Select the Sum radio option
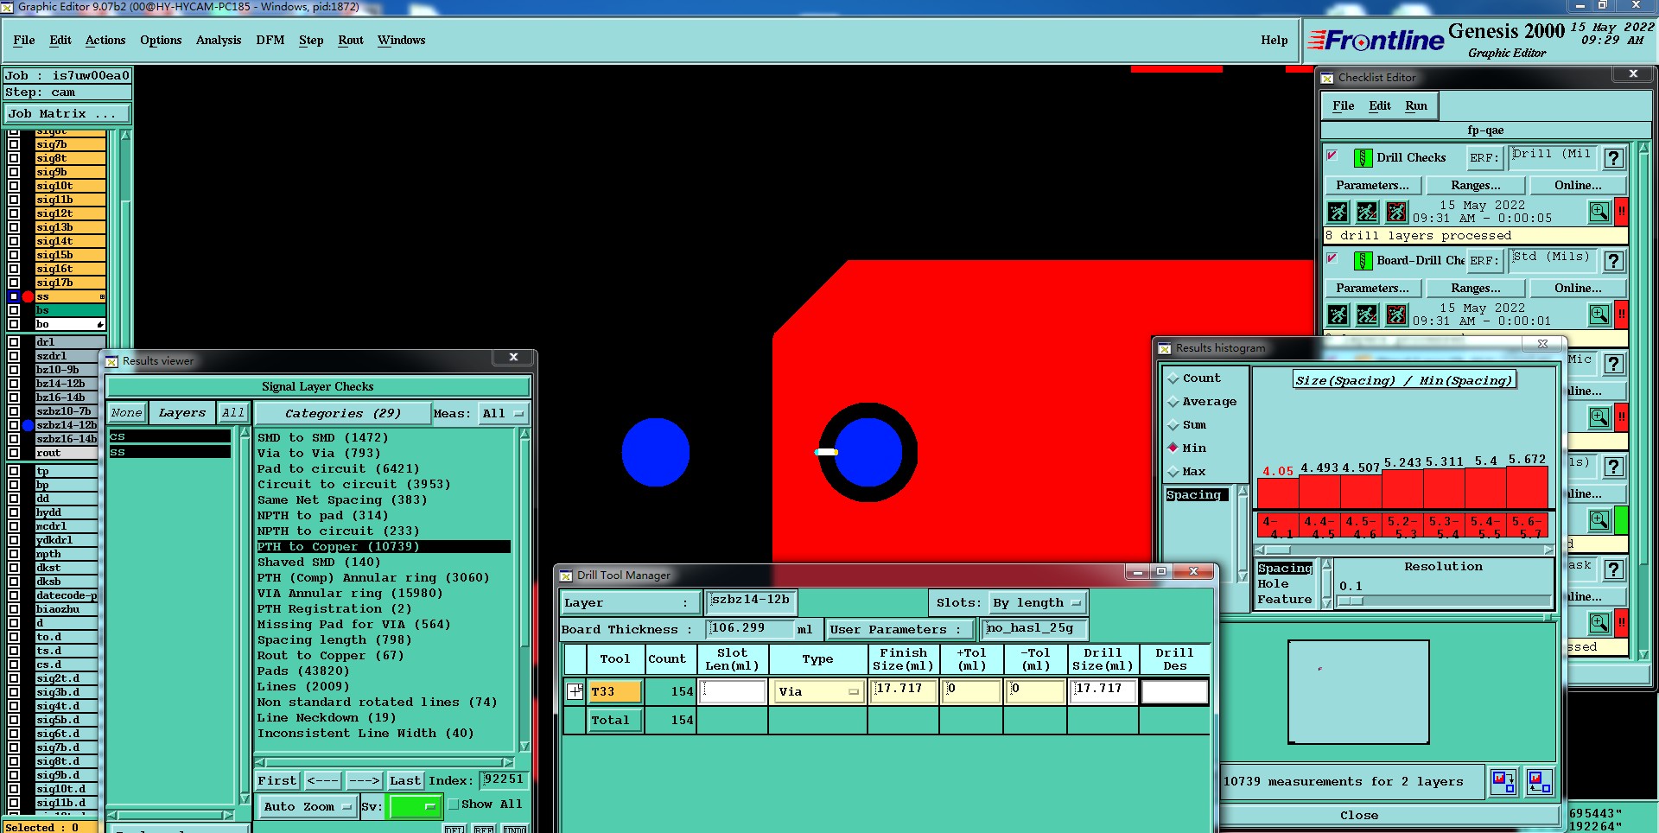 pos(1173,425)
